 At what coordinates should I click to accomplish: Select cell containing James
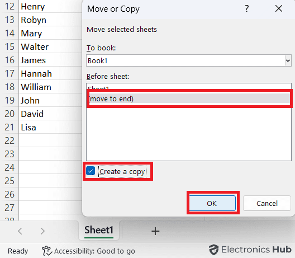coord(50,60)
